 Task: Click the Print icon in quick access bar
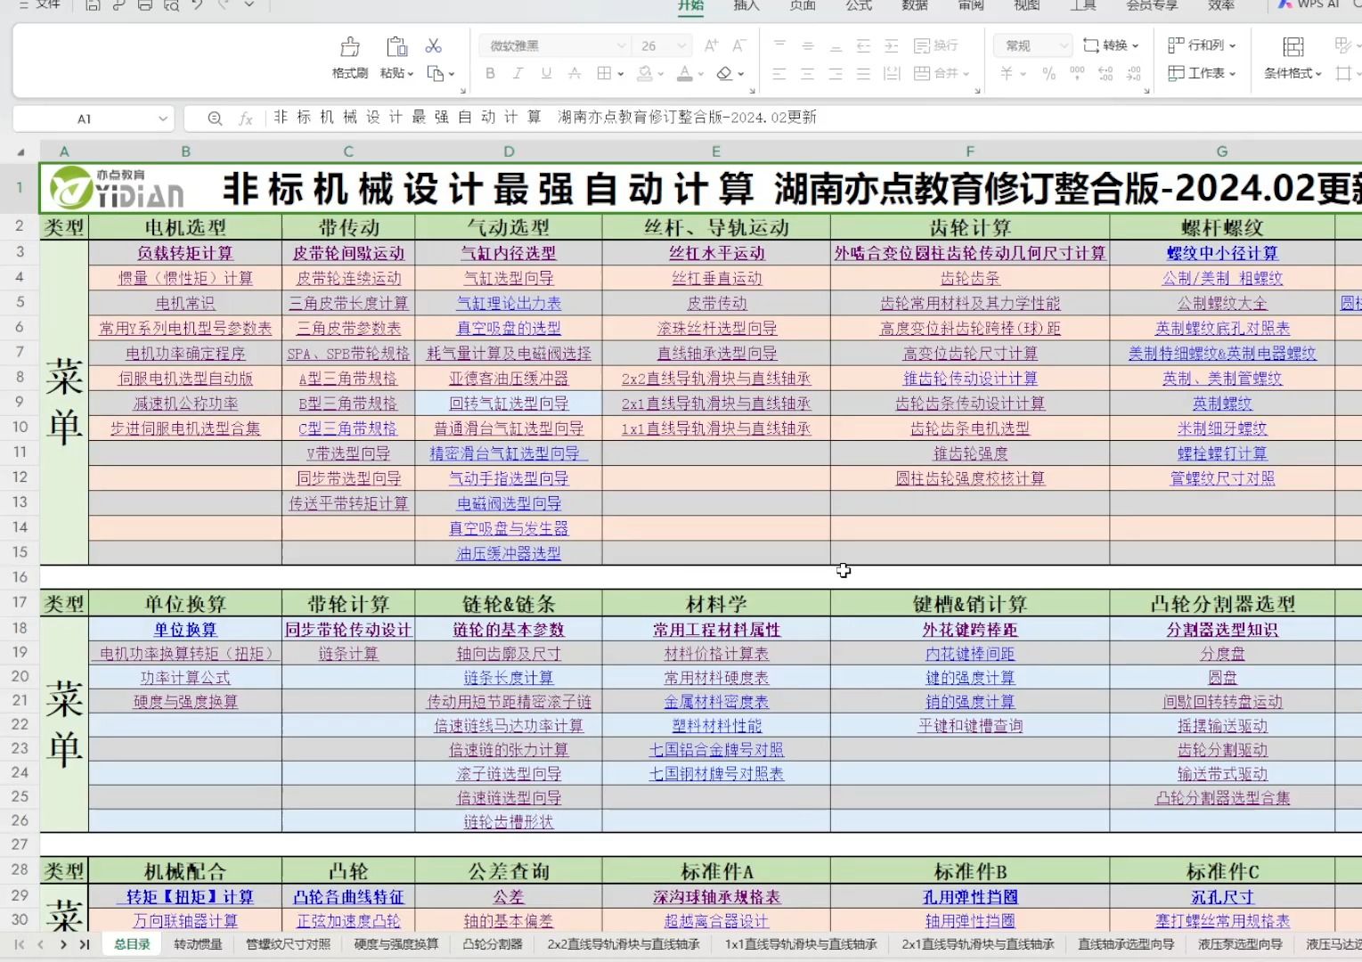click(145, 5)
